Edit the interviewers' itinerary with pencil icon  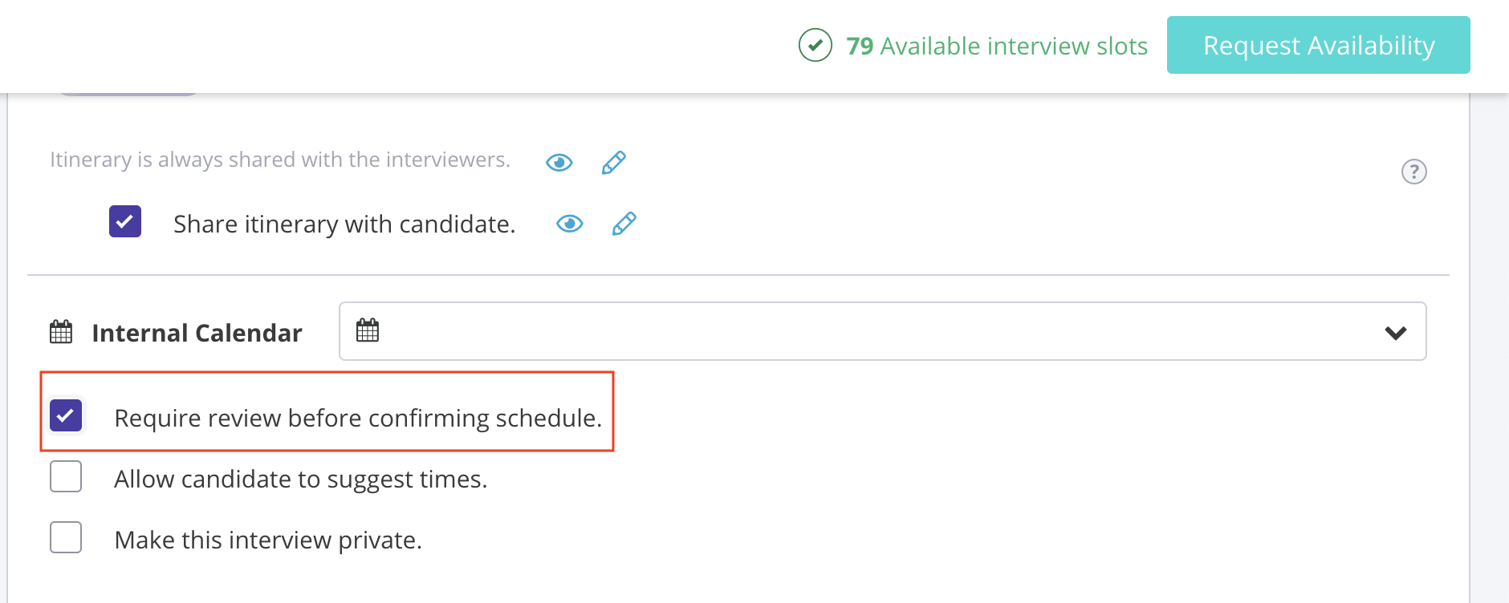pos(614,163)
